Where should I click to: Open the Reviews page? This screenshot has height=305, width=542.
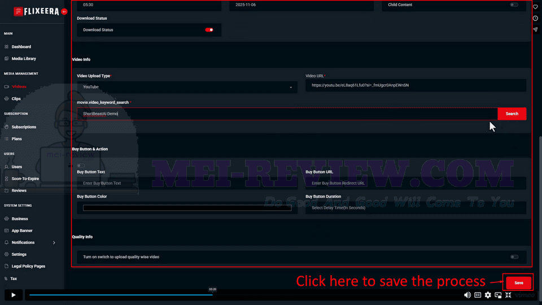coord(19,190)
